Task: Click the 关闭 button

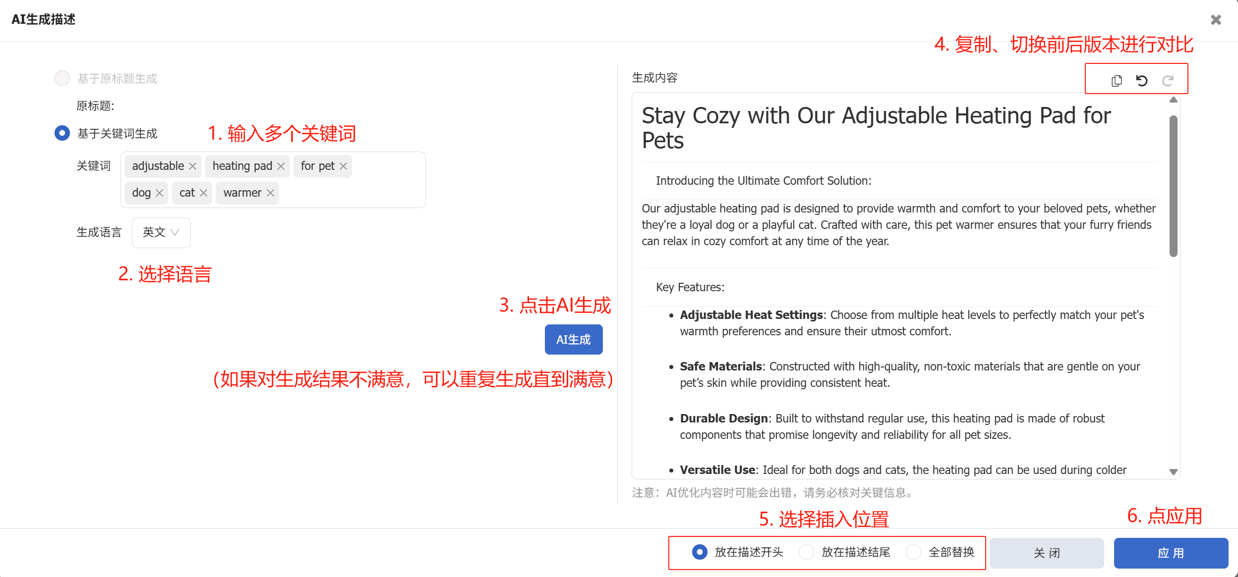Action: (x=1047, y=553)
